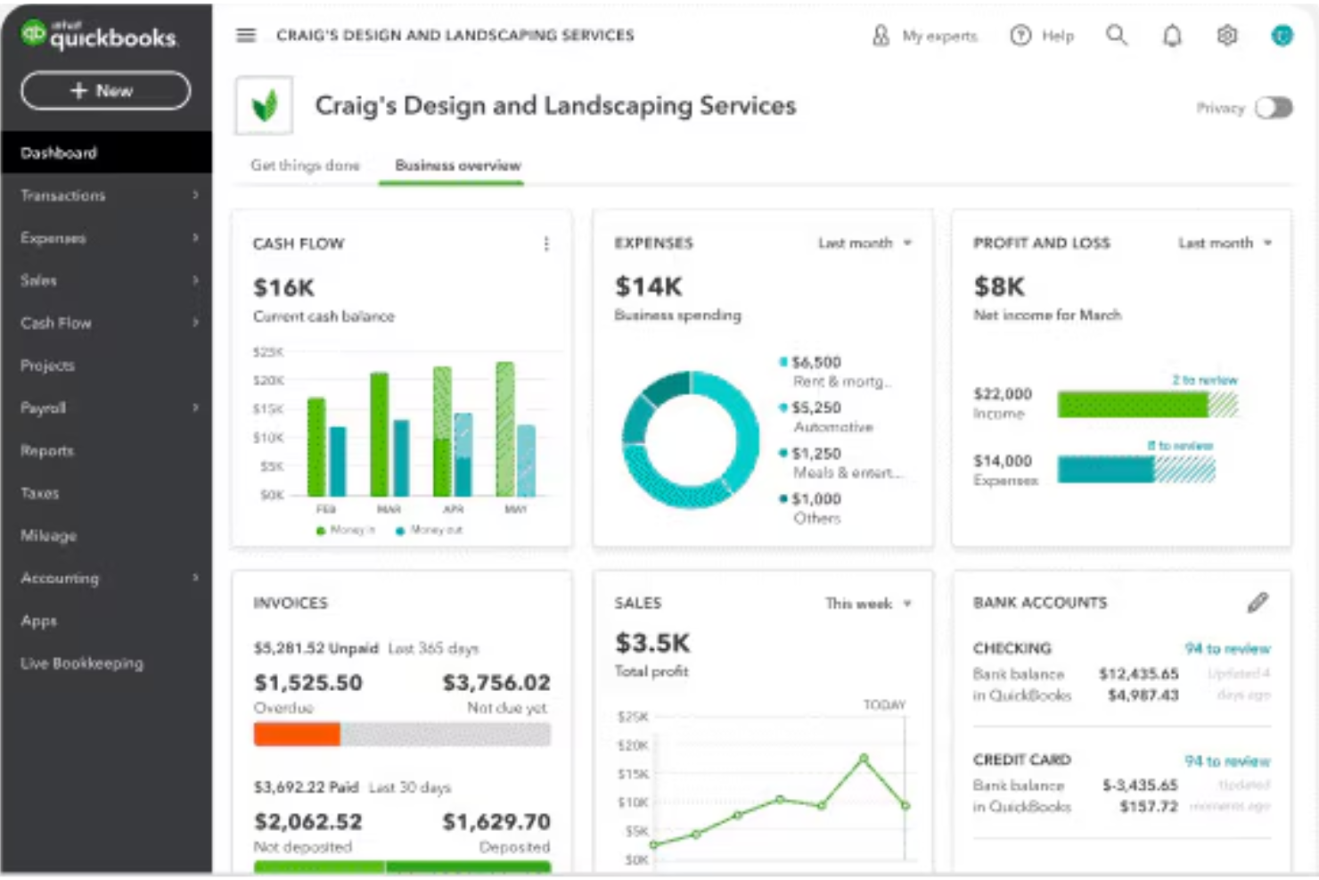Screen dimensions: 1319x880
Task: Expand Expenses sidebar submenu
Action: pos(195,238)
